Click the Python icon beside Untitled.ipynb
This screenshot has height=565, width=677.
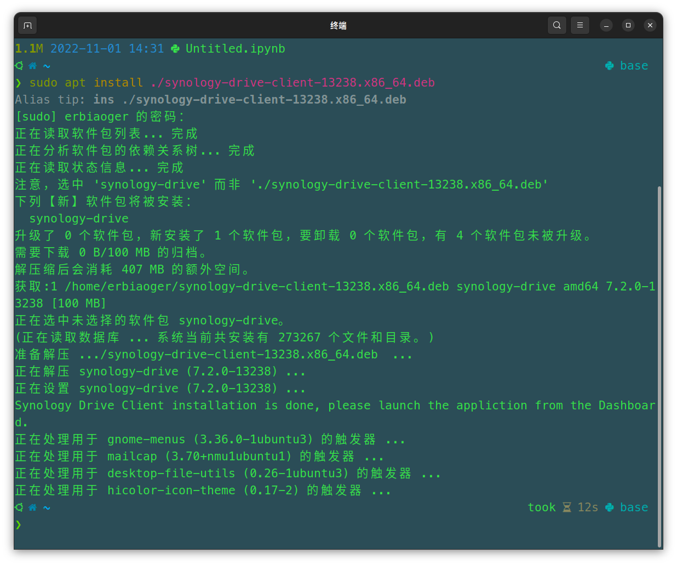pos(175,49)
